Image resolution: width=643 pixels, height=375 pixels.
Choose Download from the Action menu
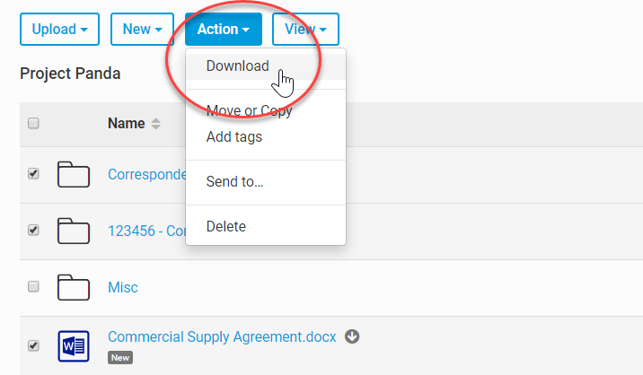[x=237, y=65]
